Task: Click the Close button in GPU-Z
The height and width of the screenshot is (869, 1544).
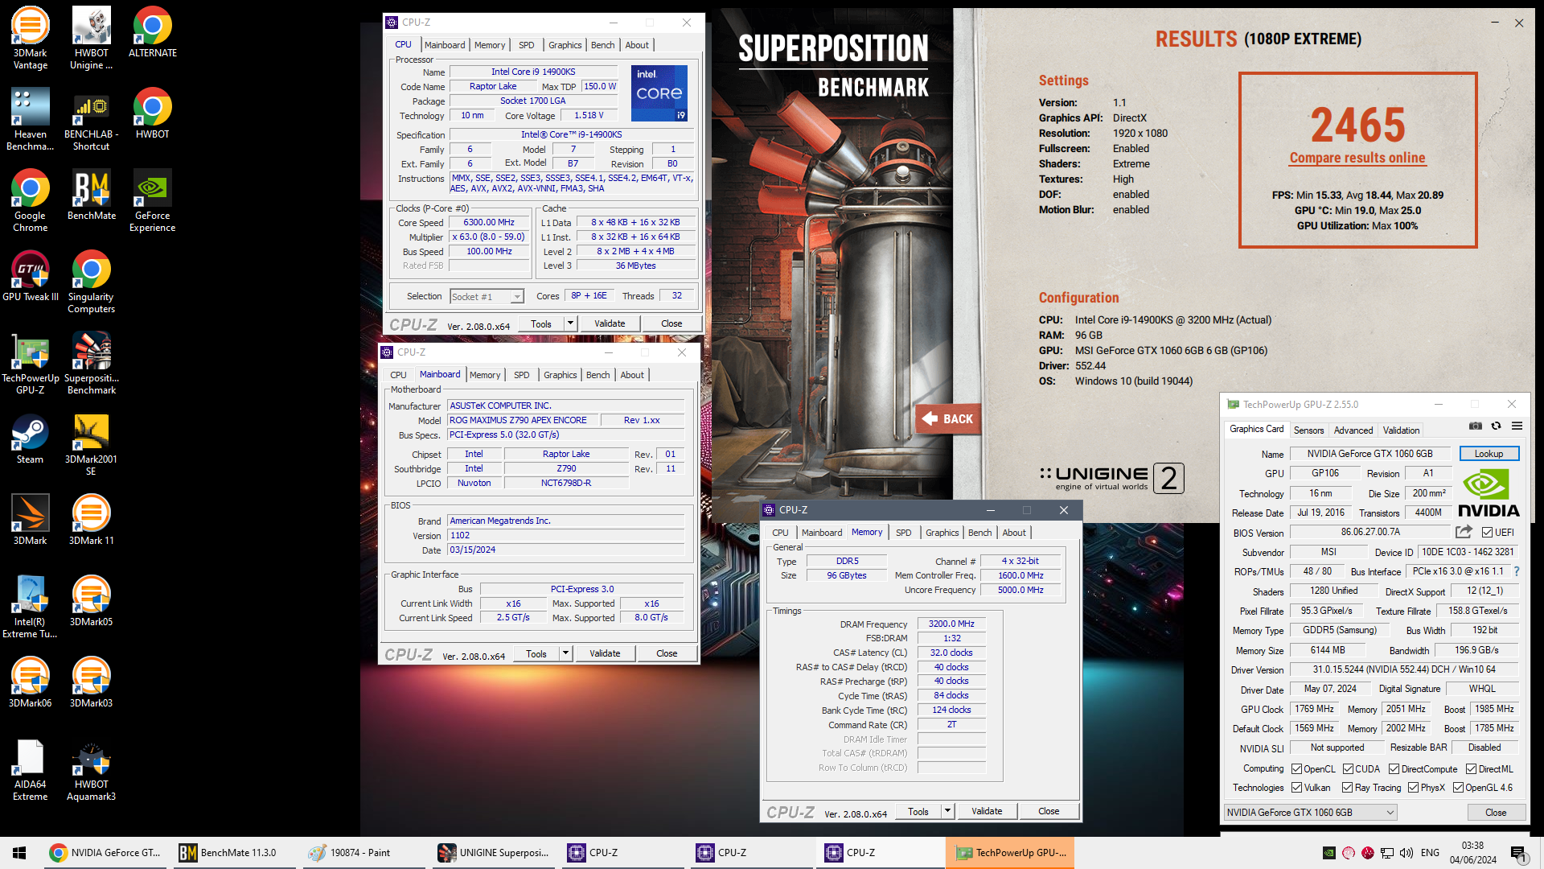Action: 1496,813
